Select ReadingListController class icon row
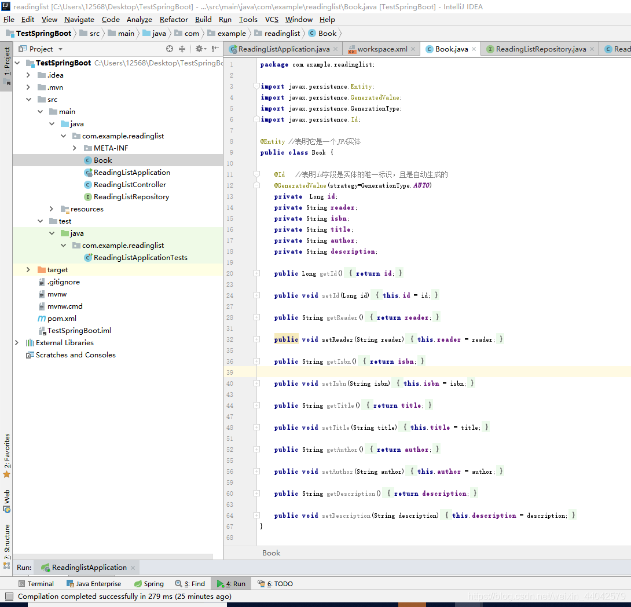Image resolution: width=631 pixels, height=607 pixels. click(x=118, y=184)
